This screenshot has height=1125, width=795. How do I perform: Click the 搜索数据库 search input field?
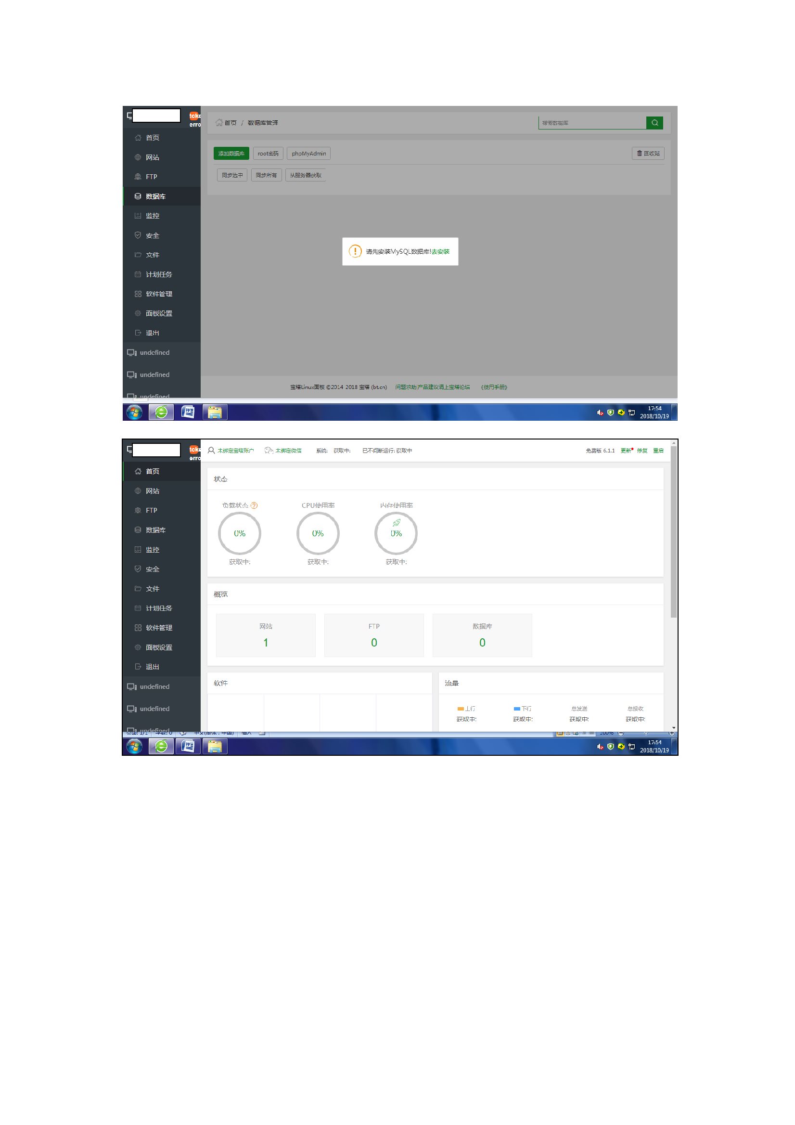[592, 123]
